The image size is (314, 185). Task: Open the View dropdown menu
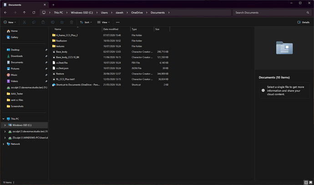click(x=103, y=22)
